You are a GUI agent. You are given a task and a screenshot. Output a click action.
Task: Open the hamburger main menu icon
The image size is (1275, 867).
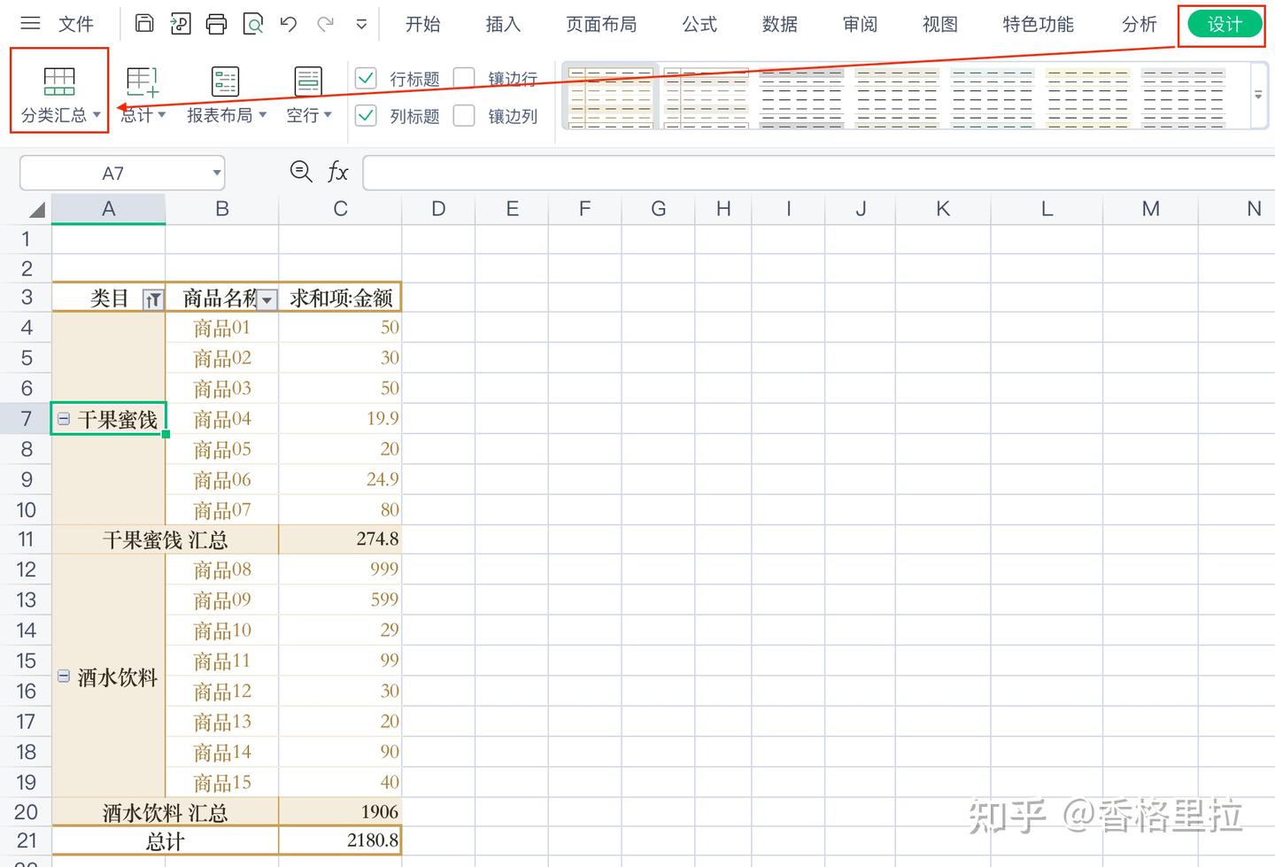tap(30, 24)
